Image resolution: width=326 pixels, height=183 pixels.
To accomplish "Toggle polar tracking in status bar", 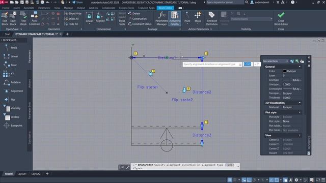I will point(254,180).
